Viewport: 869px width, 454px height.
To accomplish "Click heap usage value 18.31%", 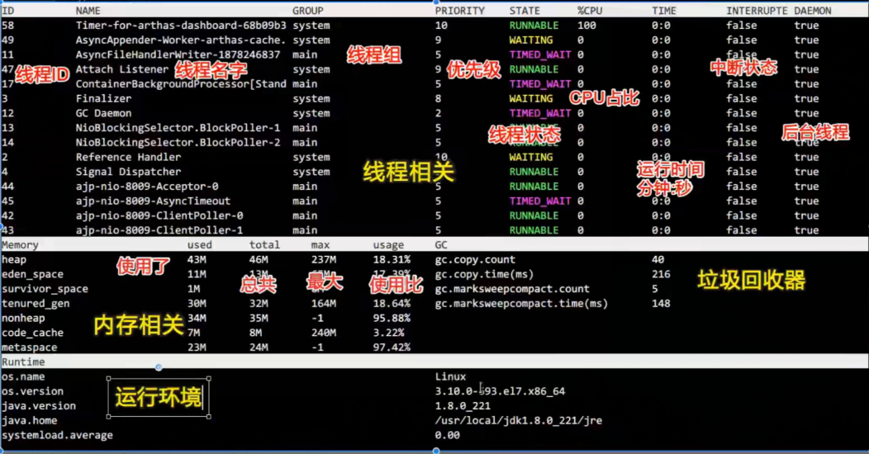I will (x=392, y=260).
